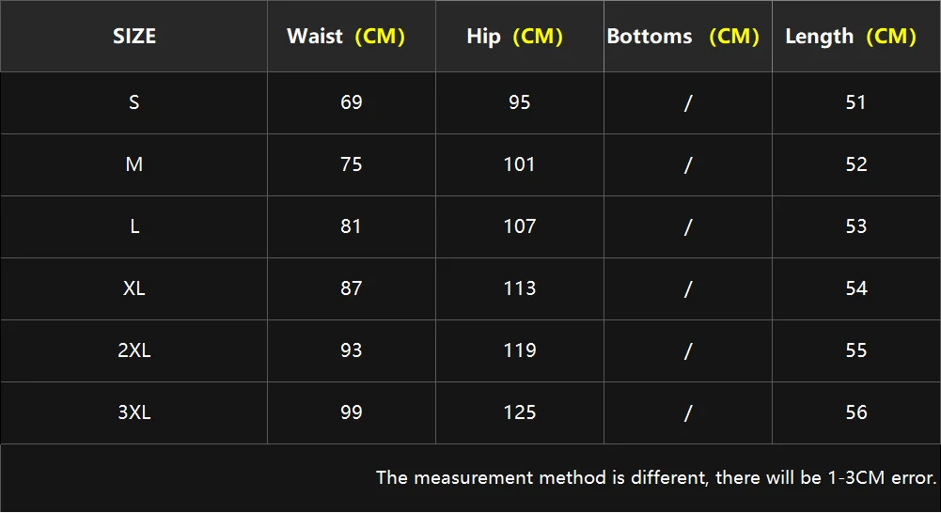This screenshot has width=941, height=513.
Task: Select the 2XL size cell
Action: tap(134, 350)
